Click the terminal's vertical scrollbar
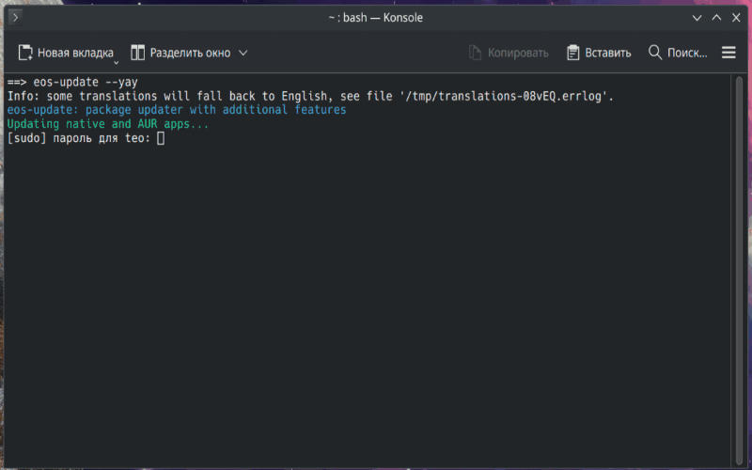The height and width of the screenshot is (470, 752). 739,270
